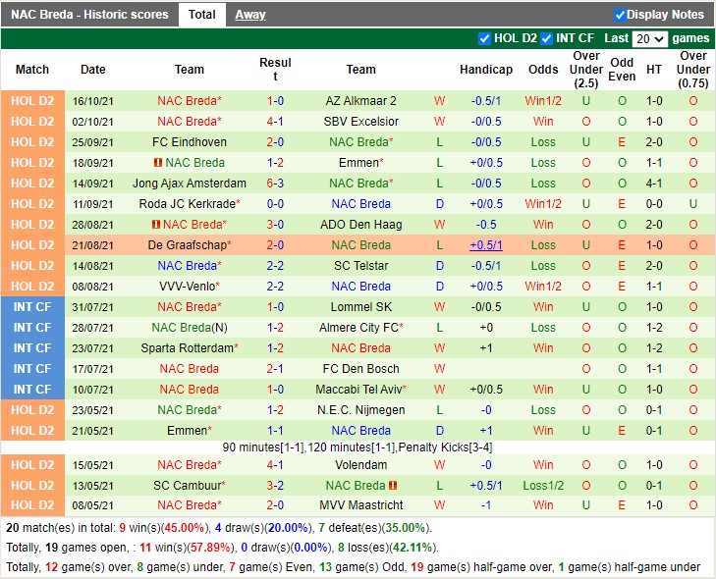Open the Away tab
716x579 pixels.
(250, 15)
